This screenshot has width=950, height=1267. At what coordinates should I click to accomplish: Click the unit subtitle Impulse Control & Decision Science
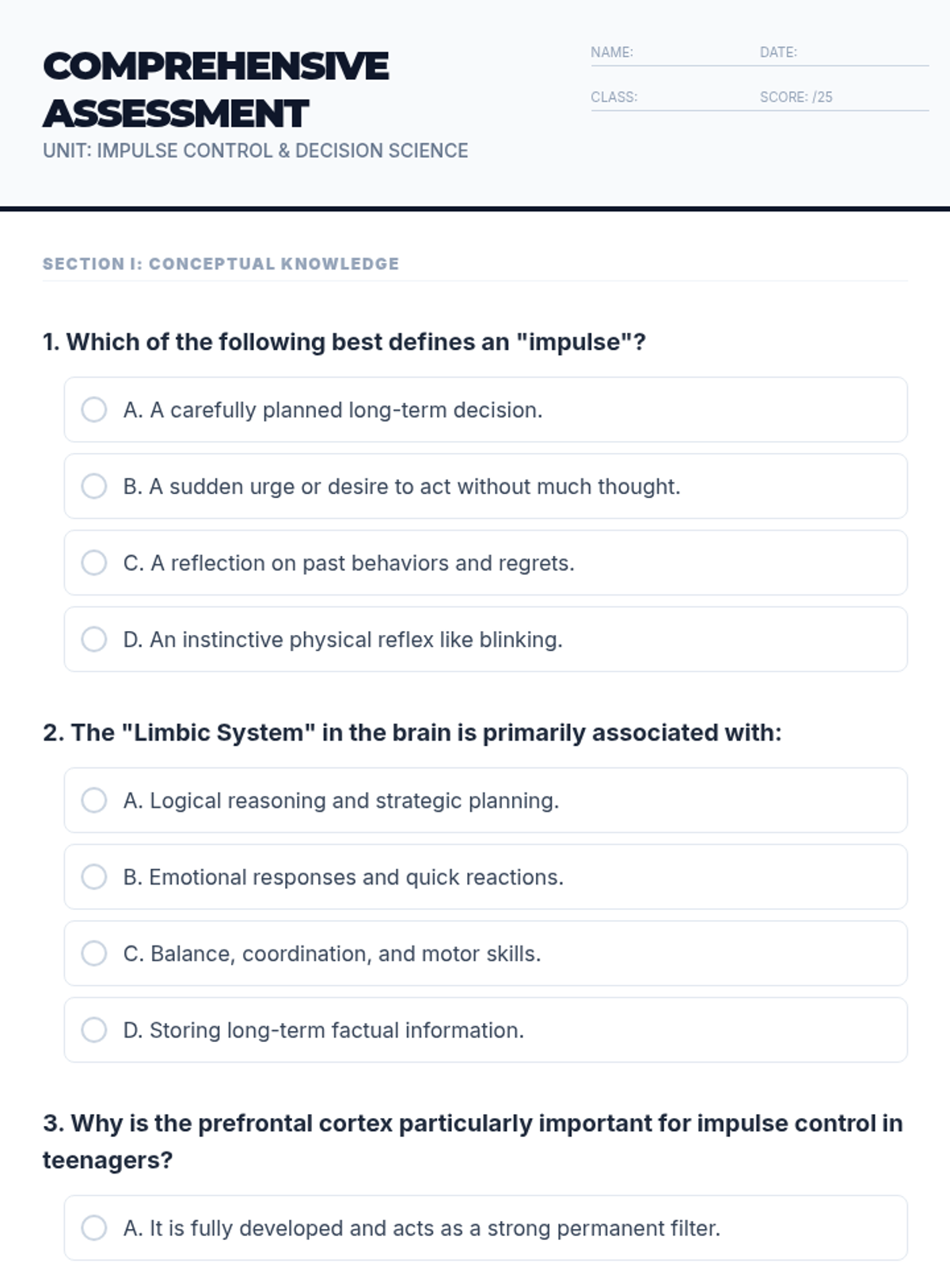(255, 150)
